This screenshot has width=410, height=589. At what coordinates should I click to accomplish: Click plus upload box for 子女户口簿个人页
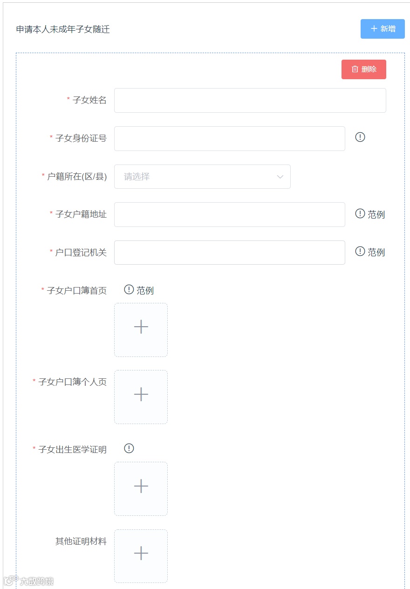(141, 397)
